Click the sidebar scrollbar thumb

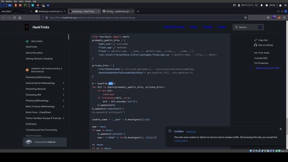[68, 37]
